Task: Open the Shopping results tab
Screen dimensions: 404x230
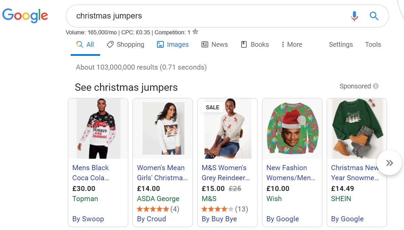Action: [125, 44]
